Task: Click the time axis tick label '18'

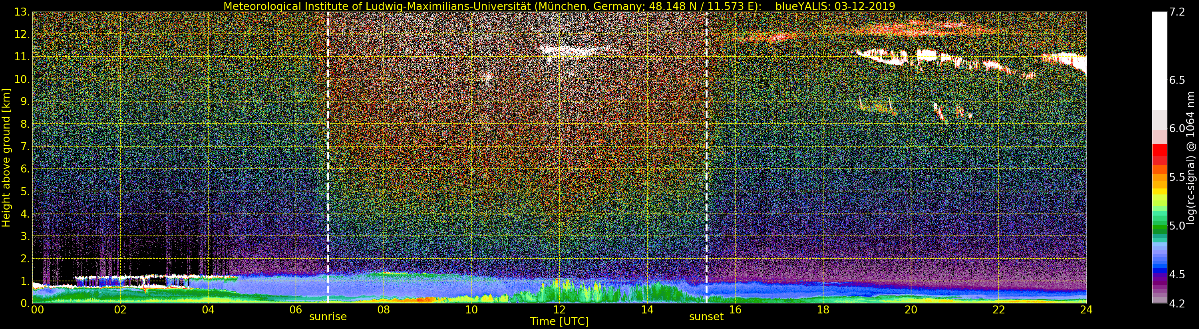Action: pos(823,310)
